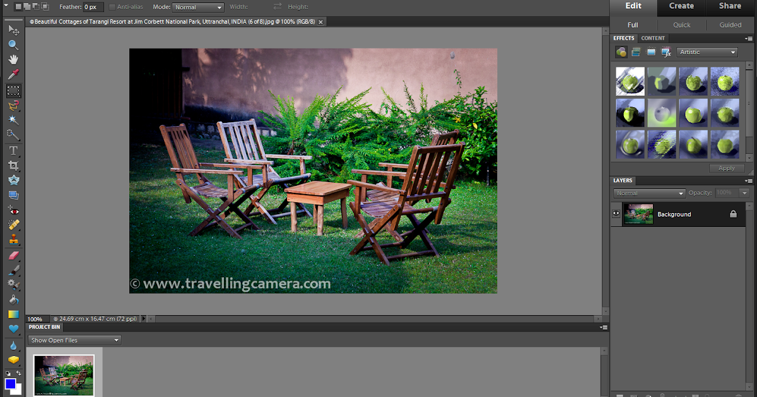Select the Spot Healing Brush tool
The width and height of the screenshot is (757, 397).
13,225
